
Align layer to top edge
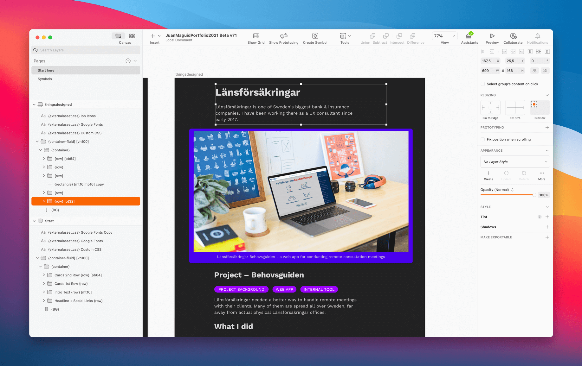[530, 51]
